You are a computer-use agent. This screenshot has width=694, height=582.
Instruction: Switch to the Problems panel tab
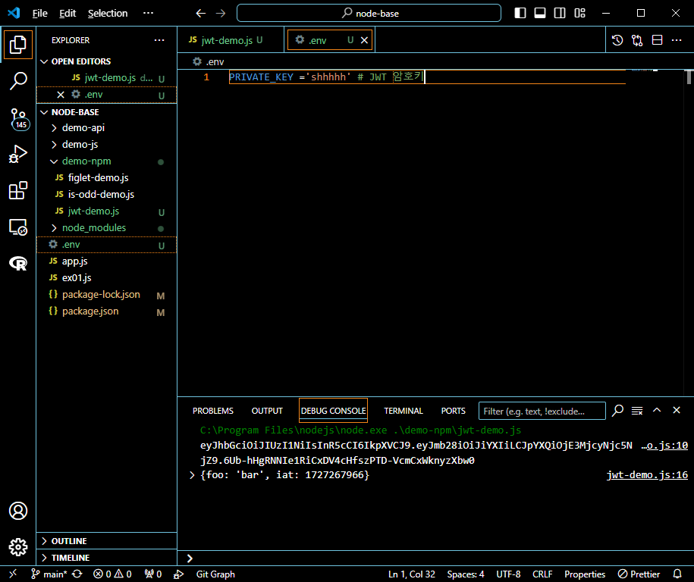pos(213,411)
